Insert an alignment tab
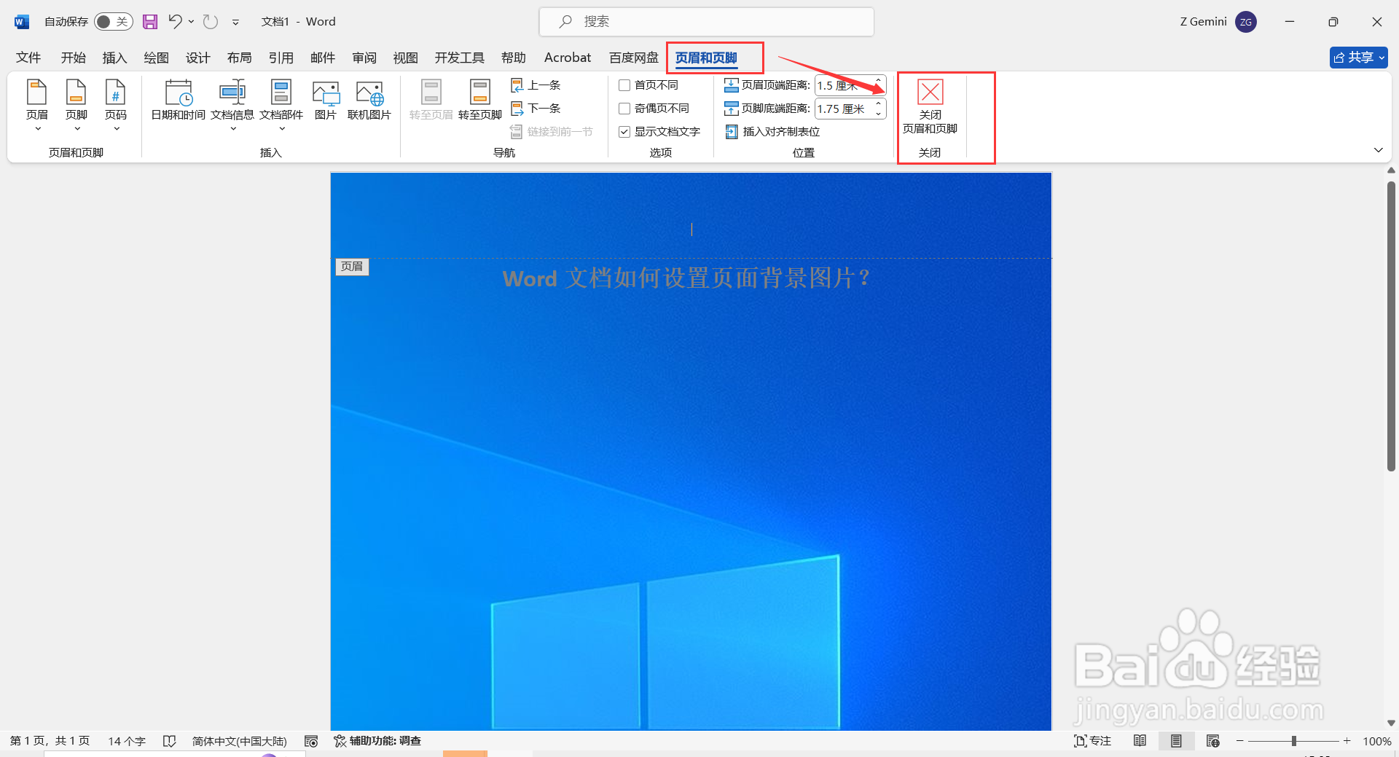 774,132
